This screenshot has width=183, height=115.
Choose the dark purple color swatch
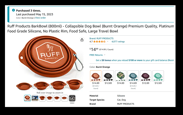(x=146, y=76)
